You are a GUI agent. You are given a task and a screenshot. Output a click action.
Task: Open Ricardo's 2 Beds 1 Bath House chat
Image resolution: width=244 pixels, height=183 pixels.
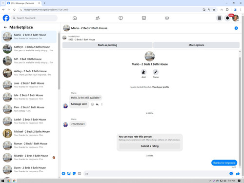[x=29, y=157]
